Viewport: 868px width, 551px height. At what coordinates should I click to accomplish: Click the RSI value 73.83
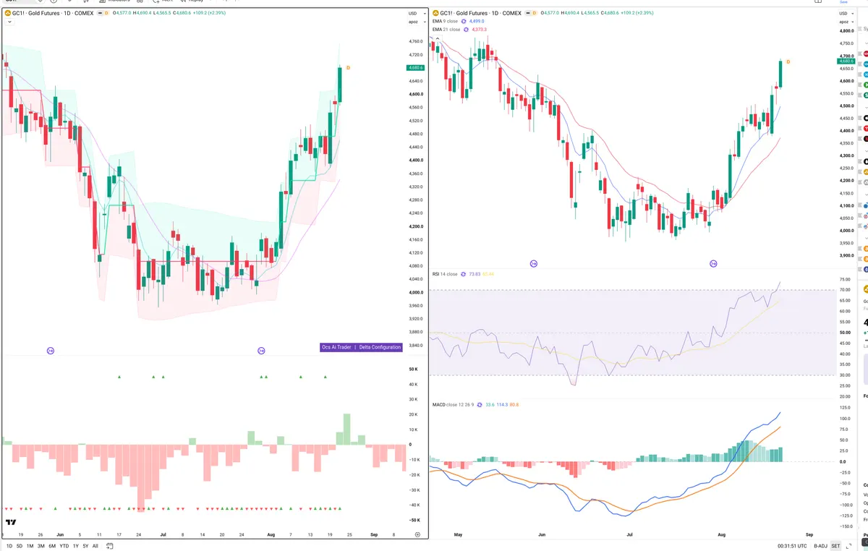pyautogui.click(x=475, y=274)
